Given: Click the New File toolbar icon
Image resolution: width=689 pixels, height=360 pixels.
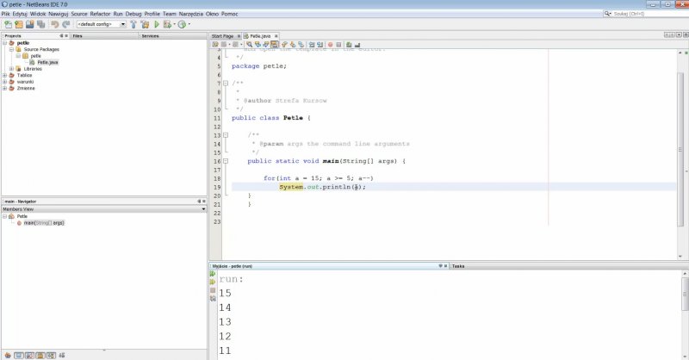Looking at the screenshot, I should [8, 24].
